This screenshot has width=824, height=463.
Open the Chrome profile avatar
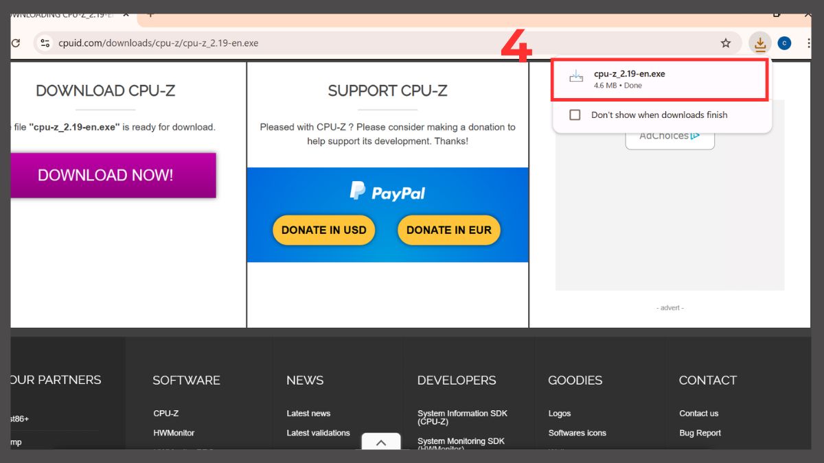pyautogui.click(x=784, y=43)
